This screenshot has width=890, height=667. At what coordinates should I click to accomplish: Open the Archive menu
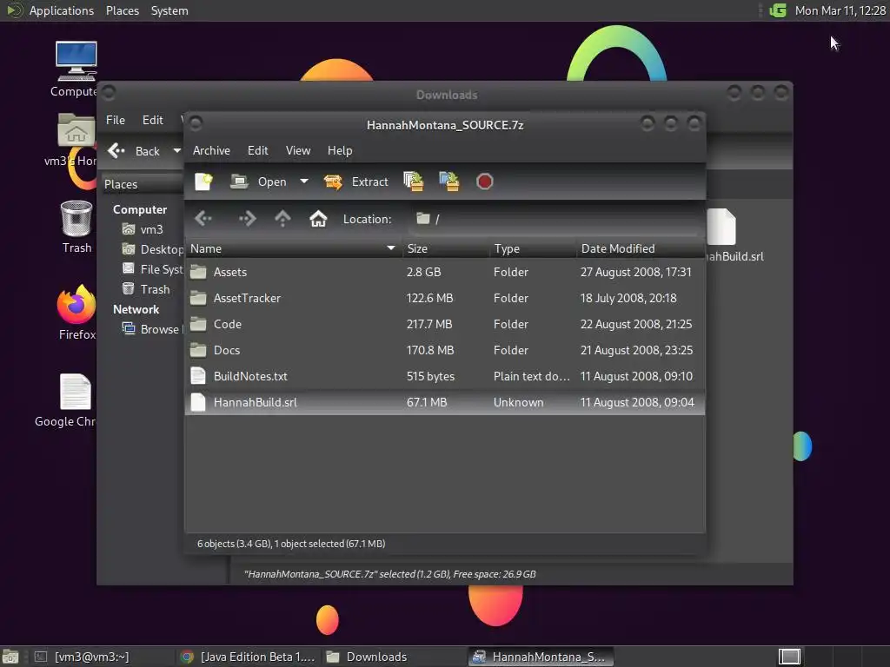211,150
